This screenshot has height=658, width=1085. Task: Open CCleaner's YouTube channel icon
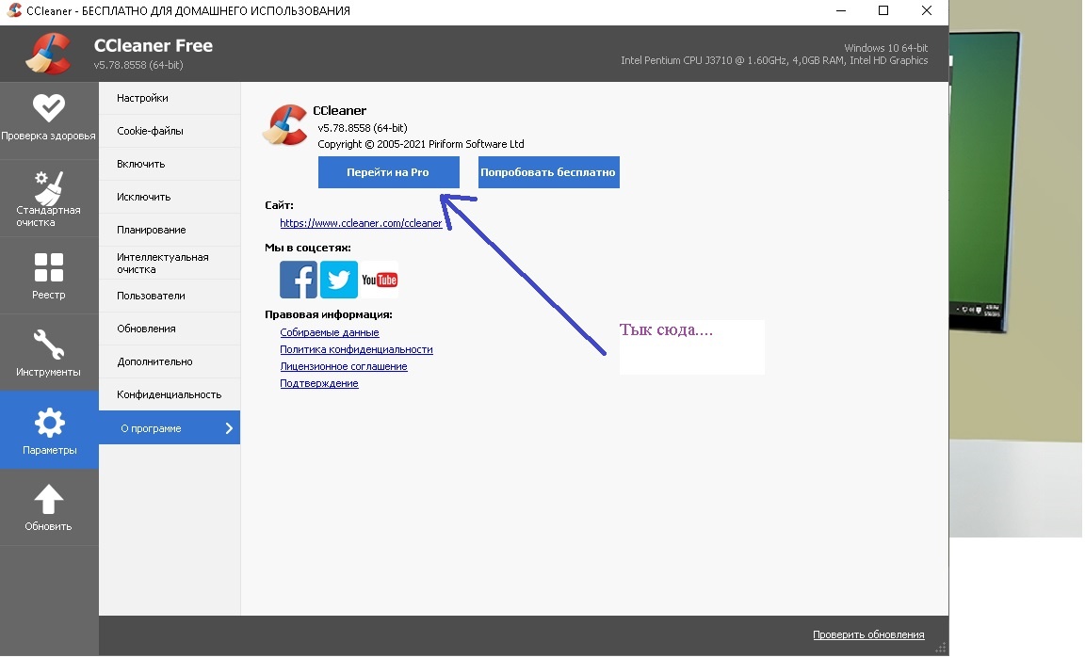380,280
